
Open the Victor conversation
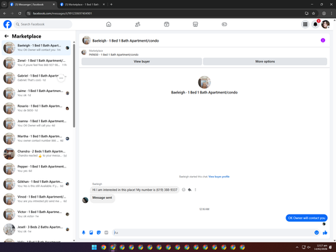[36, 214]
